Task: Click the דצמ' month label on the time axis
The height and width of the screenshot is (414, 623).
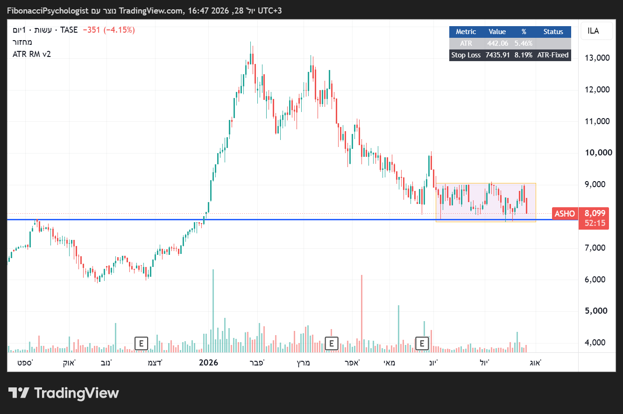Action: click(155, 362)
